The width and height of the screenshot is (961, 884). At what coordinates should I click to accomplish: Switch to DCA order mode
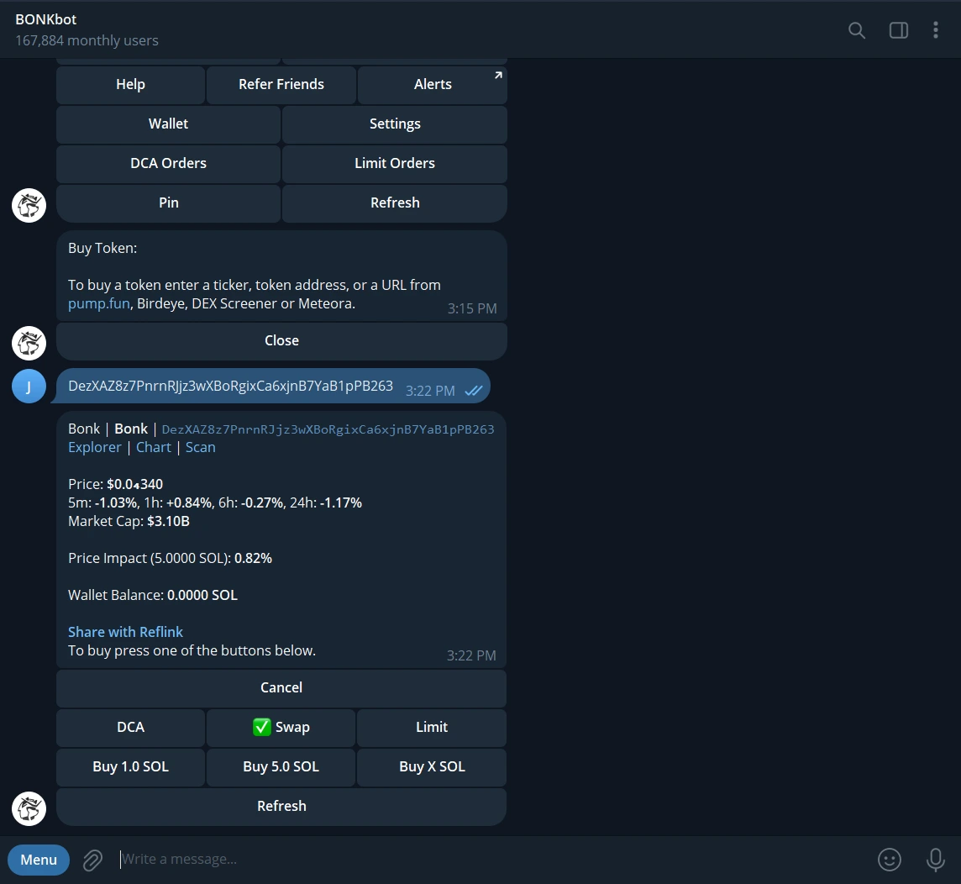[x=130, y=728]
